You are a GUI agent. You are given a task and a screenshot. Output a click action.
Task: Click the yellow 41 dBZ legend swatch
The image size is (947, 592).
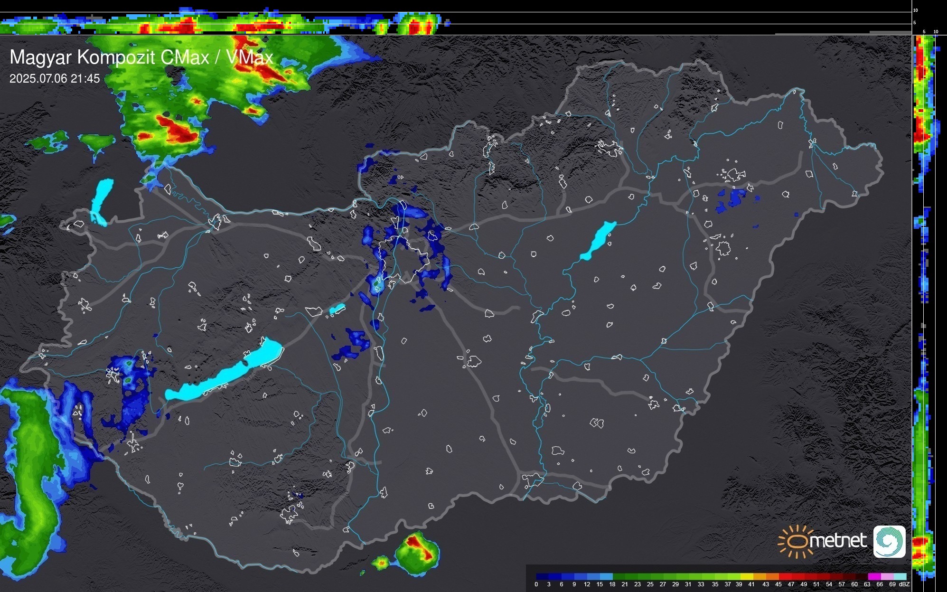point(747,576)
